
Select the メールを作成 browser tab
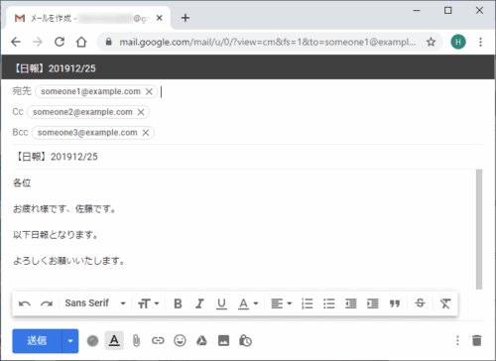pos(88,18)
